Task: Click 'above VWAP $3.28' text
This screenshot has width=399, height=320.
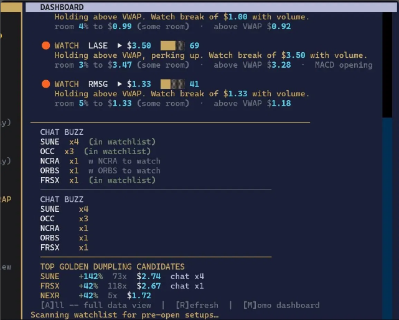Action: (x=252, y=65)
